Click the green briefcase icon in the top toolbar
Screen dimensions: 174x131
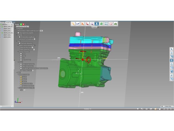[116, 24]
